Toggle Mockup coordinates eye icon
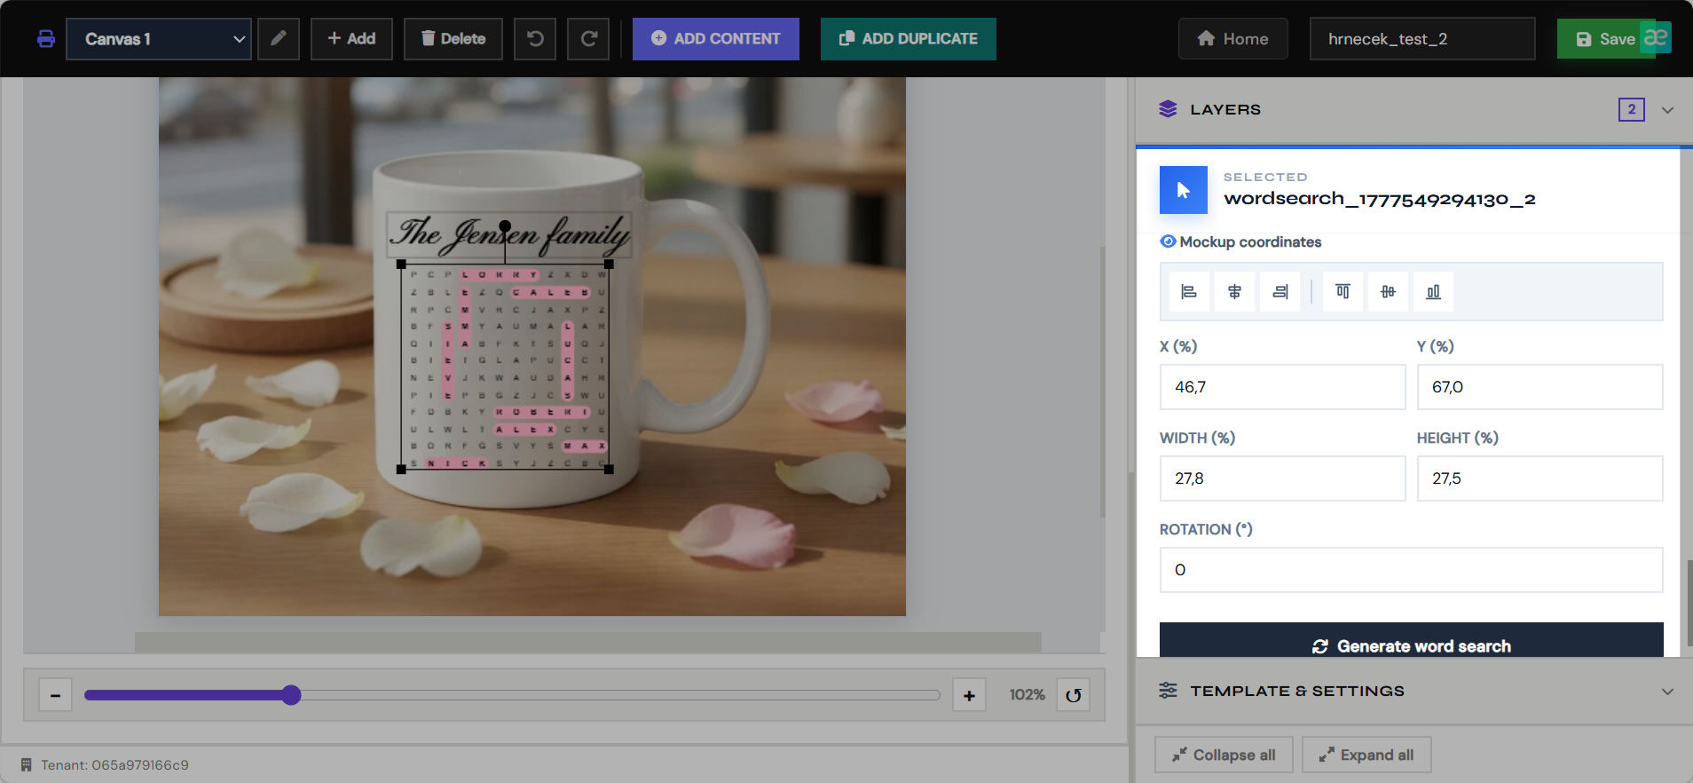This screenshot has width=1693, height=783. click(1169, 241)
